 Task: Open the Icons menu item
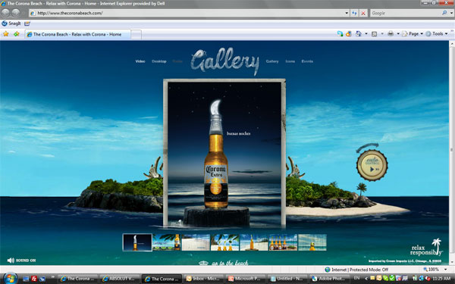290,61
